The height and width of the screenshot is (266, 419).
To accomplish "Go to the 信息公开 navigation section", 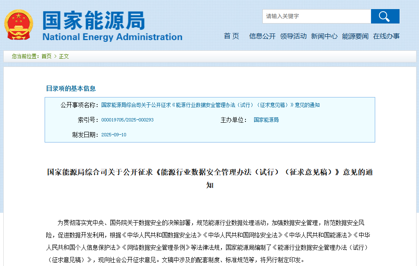I will pos(262,36).
